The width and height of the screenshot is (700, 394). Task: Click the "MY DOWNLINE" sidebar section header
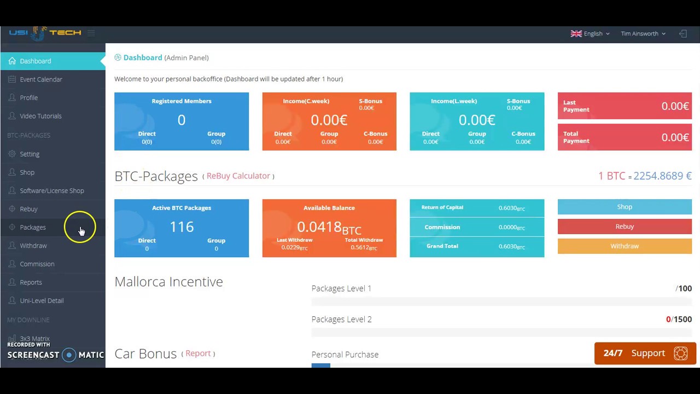point(28,320)
